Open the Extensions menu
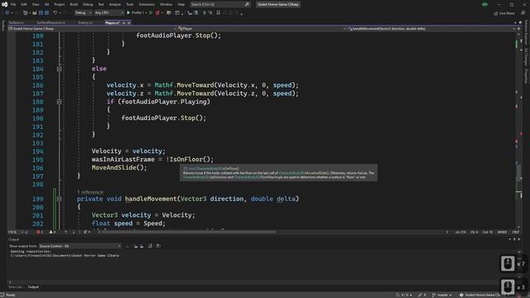Screen dimensions: 530x298 point(147,4)
